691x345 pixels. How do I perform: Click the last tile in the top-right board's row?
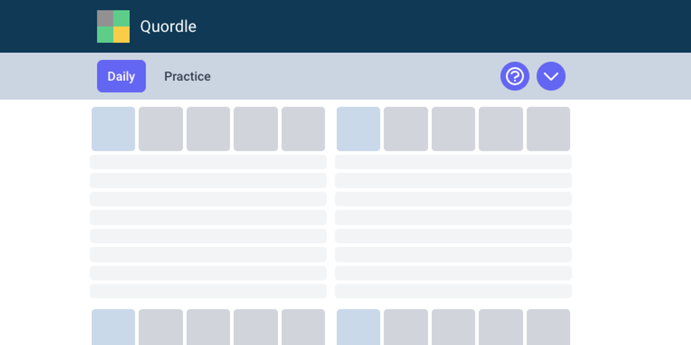[548, 129]
